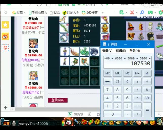
Task: Expand more bookmarks with the double chevron
Action: [x=103, y=13]
